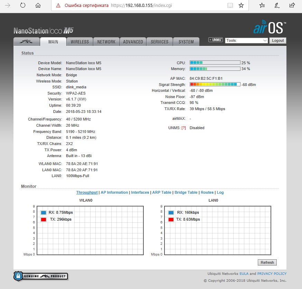
Task: Select the uptime value 00:39:20
Action: click(73, 105)
